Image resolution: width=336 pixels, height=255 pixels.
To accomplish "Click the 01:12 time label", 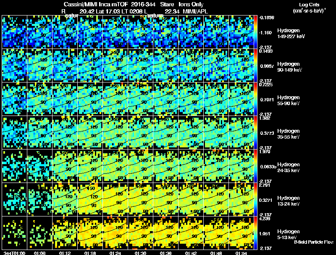I will [x=65, y=253].
